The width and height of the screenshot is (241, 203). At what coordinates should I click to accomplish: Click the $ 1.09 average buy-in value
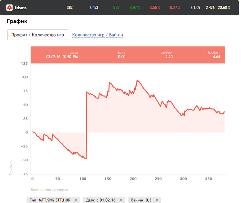pos(195,8)
